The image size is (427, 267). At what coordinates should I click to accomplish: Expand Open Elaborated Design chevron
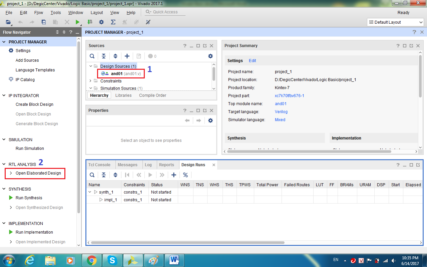coord(11,173)
